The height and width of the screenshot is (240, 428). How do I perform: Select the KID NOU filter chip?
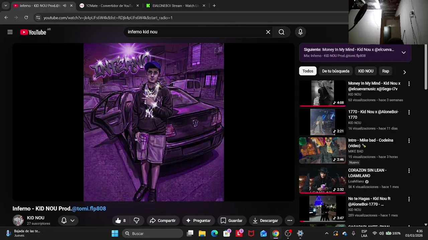point(366,71)
